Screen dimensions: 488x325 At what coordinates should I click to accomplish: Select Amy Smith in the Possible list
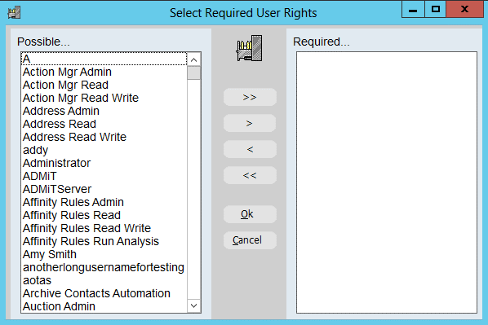[104, 254]
